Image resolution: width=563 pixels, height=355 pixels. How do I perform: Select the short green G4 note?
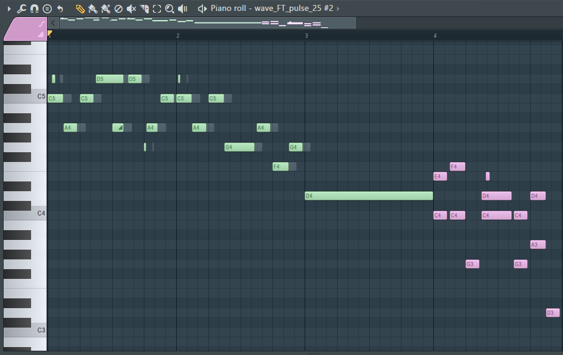[x=296, y=147]
